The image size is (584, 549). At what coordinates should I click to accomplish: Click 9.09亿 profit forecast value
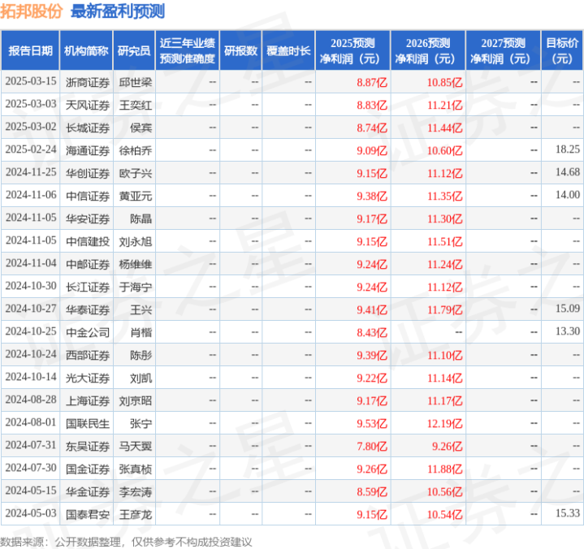[372, 150]
